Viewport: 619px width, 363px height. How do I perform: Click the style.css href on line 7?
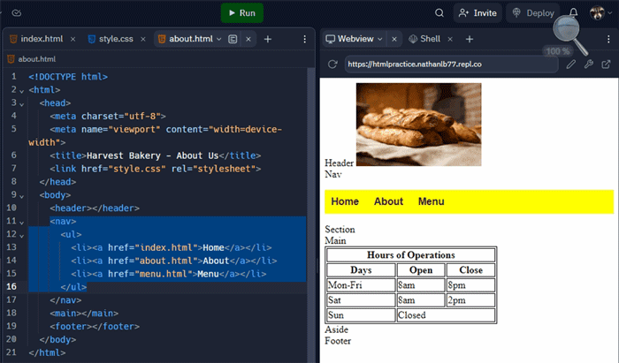pos(137,169)
